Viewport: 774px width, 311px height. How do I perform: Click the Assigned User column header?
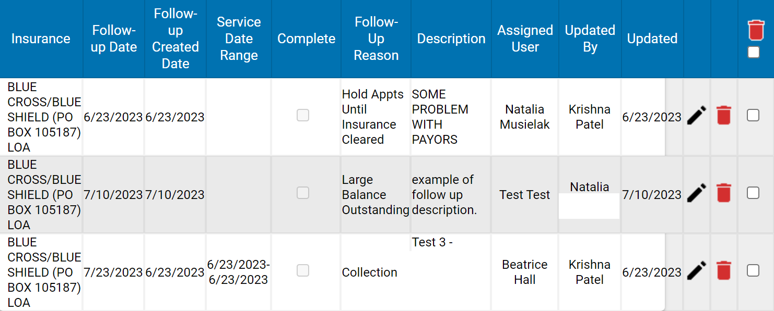(524, 39)
